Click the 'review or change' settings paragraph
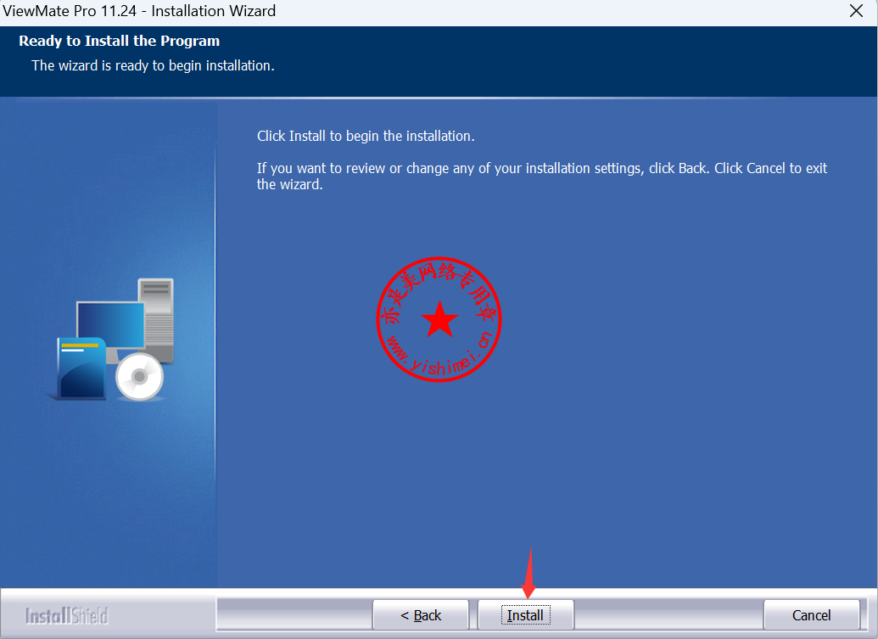878x639 pixels. click(x=541, y=176)
